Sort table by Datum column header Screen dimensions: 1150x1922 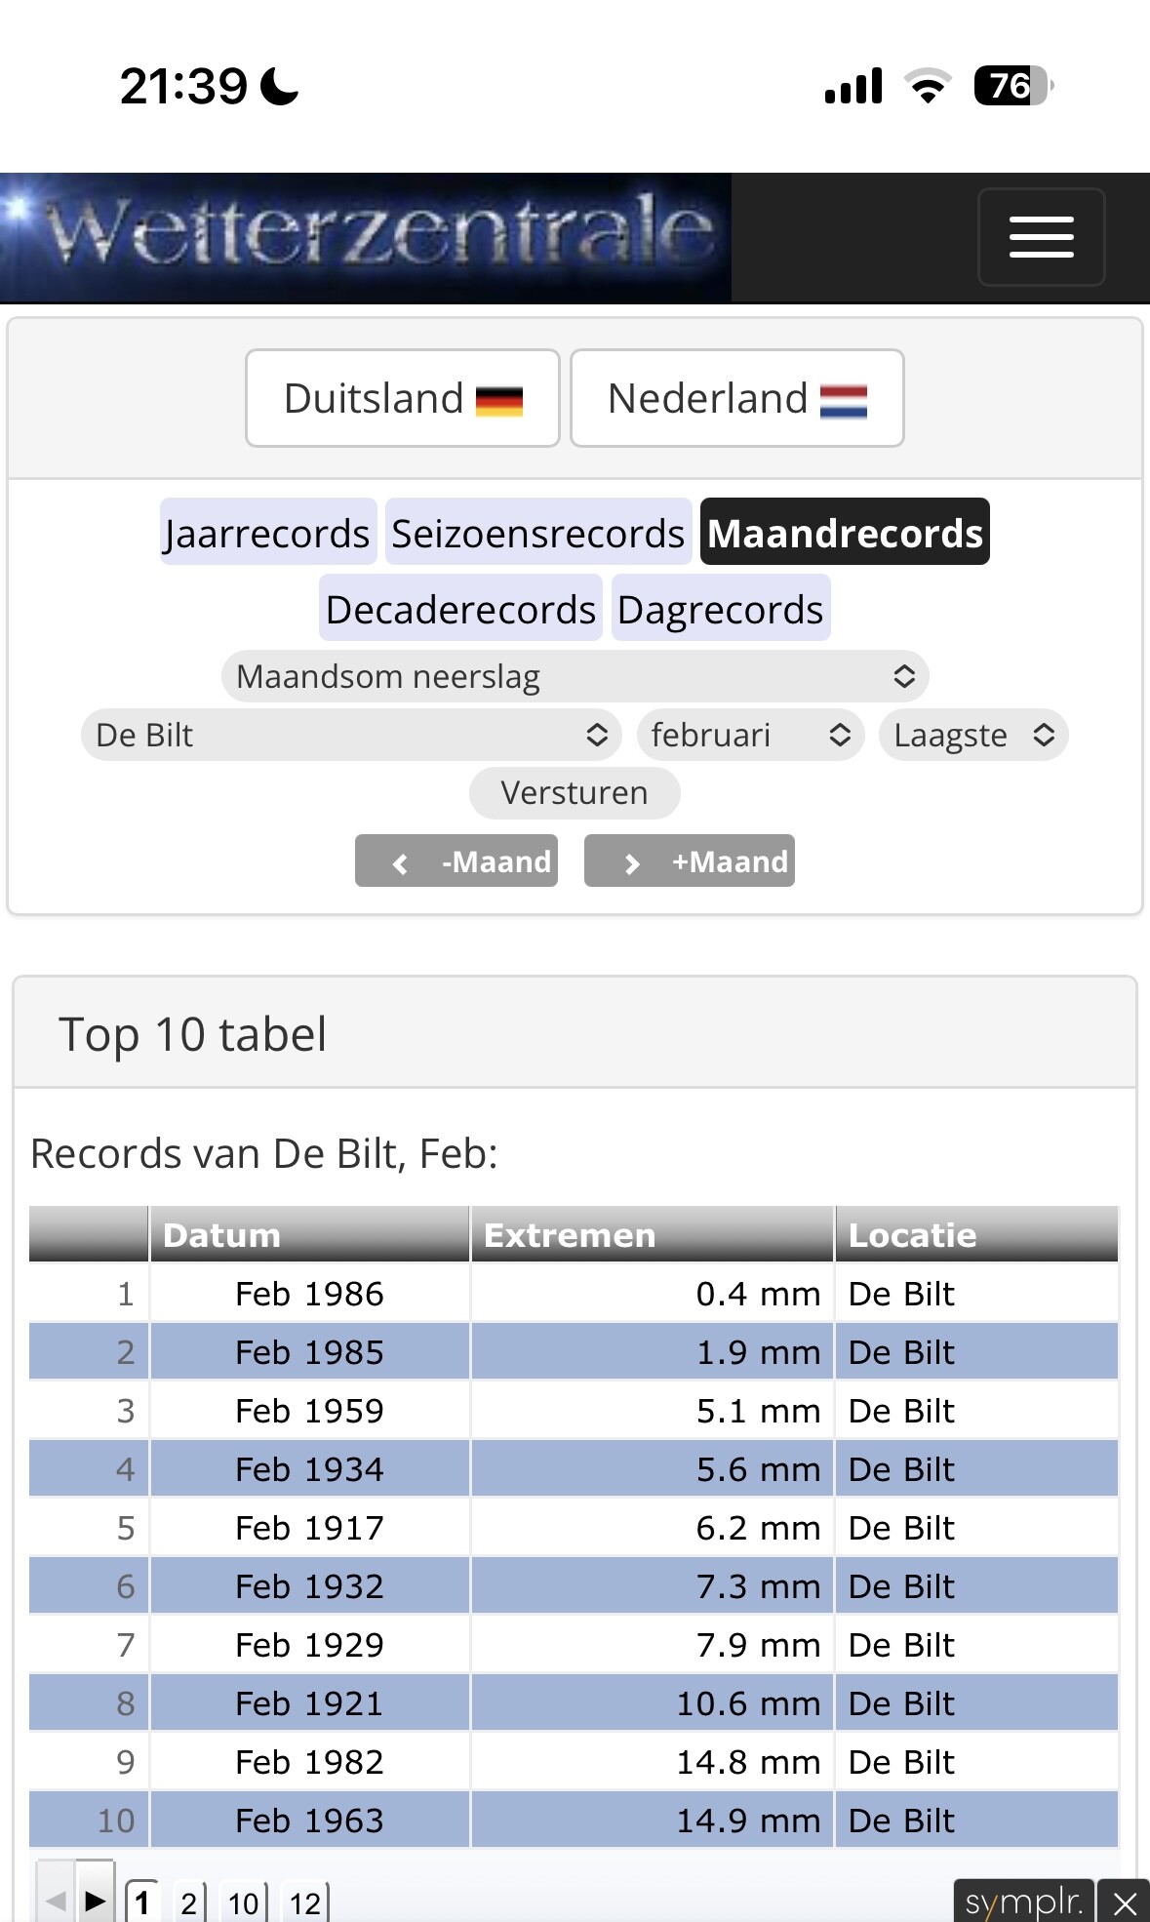pos(309,1235)
